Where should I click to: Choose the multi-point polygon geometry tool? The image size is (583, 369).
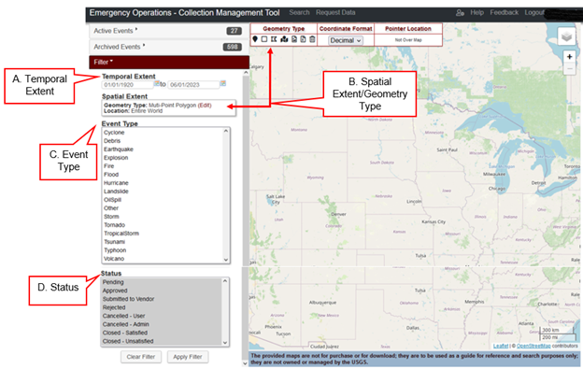[x=274, y=39]
